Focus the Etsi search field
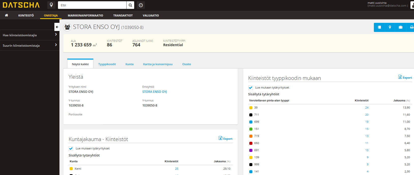This screenshot has height=175, width=414. click(x=92, y=5)
